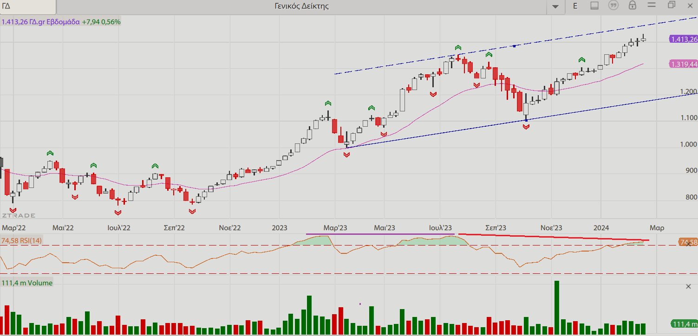Select the solid blue lower trendline
This screenshot has height=336, width=698.
click(522, 120)
